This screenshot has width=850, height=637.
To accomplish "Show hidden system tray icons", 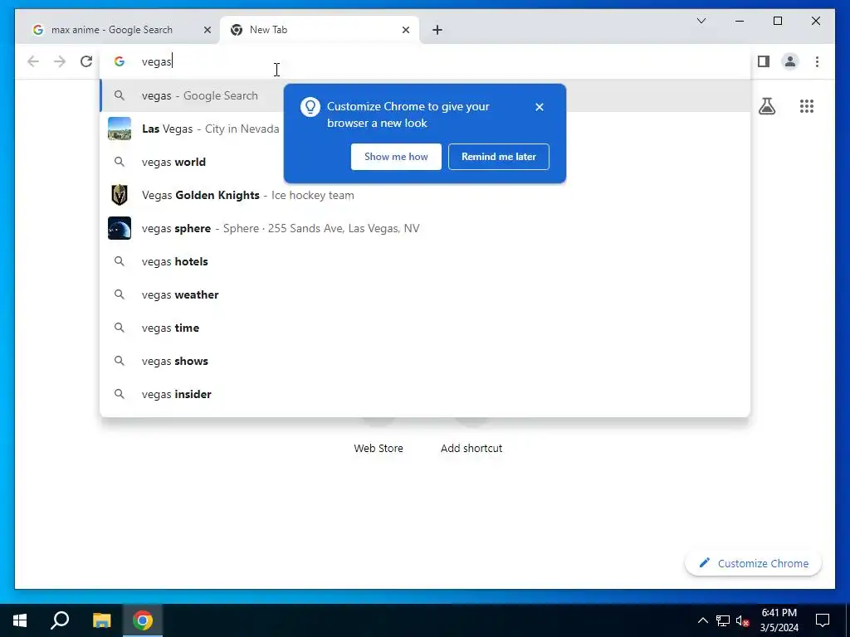I will click(702, 620).
